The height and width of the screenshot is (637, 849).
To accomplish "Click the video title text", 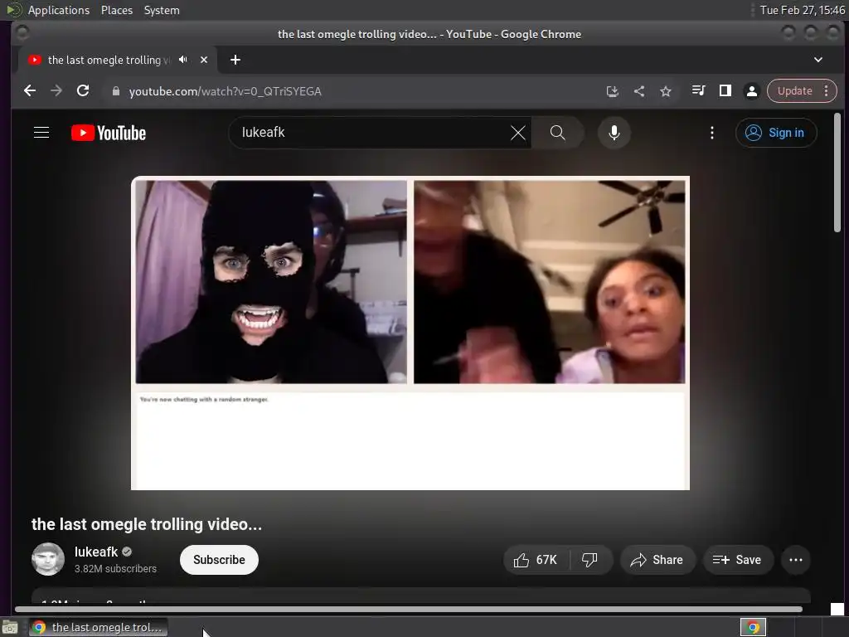I will (147, 524).
